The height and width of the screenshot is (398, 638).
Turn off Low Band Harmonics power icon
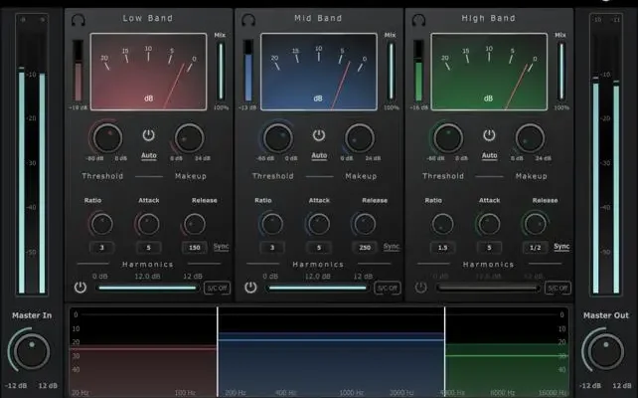click(79, 288)
